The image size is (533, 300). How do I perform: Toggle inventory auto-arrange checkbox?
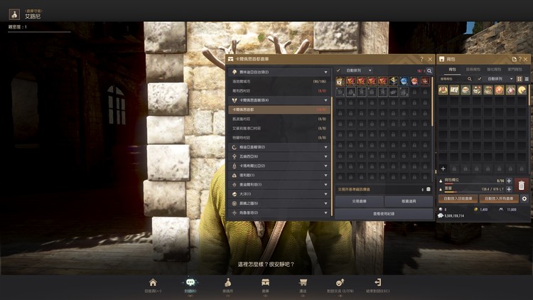click(x=480, y=78)
